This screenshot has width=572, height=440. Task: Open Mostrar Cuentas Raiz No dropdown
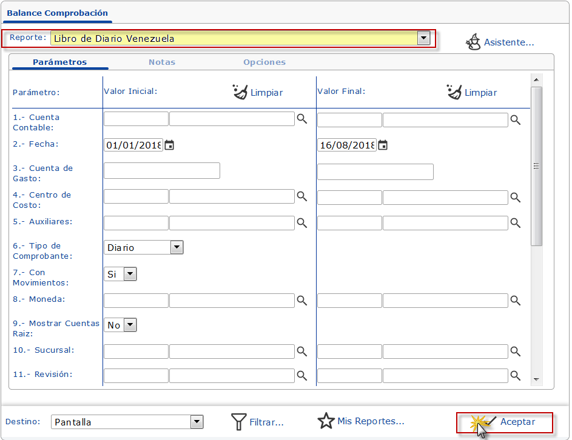(x=130, y=325)
